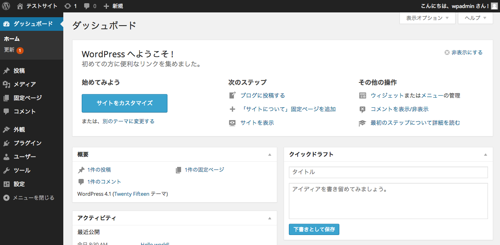The width and height of the screenshot is (500, 245).
Task: Click the widgets icon beside ウィジェット
Action: (x=363, y=95)
